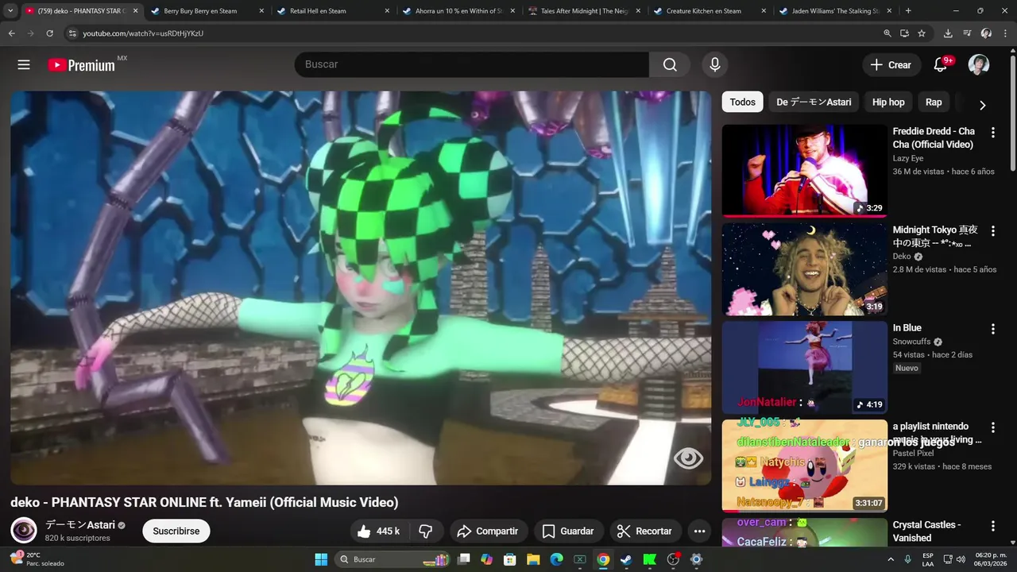Click the search magnifier button

click(670, 64)
